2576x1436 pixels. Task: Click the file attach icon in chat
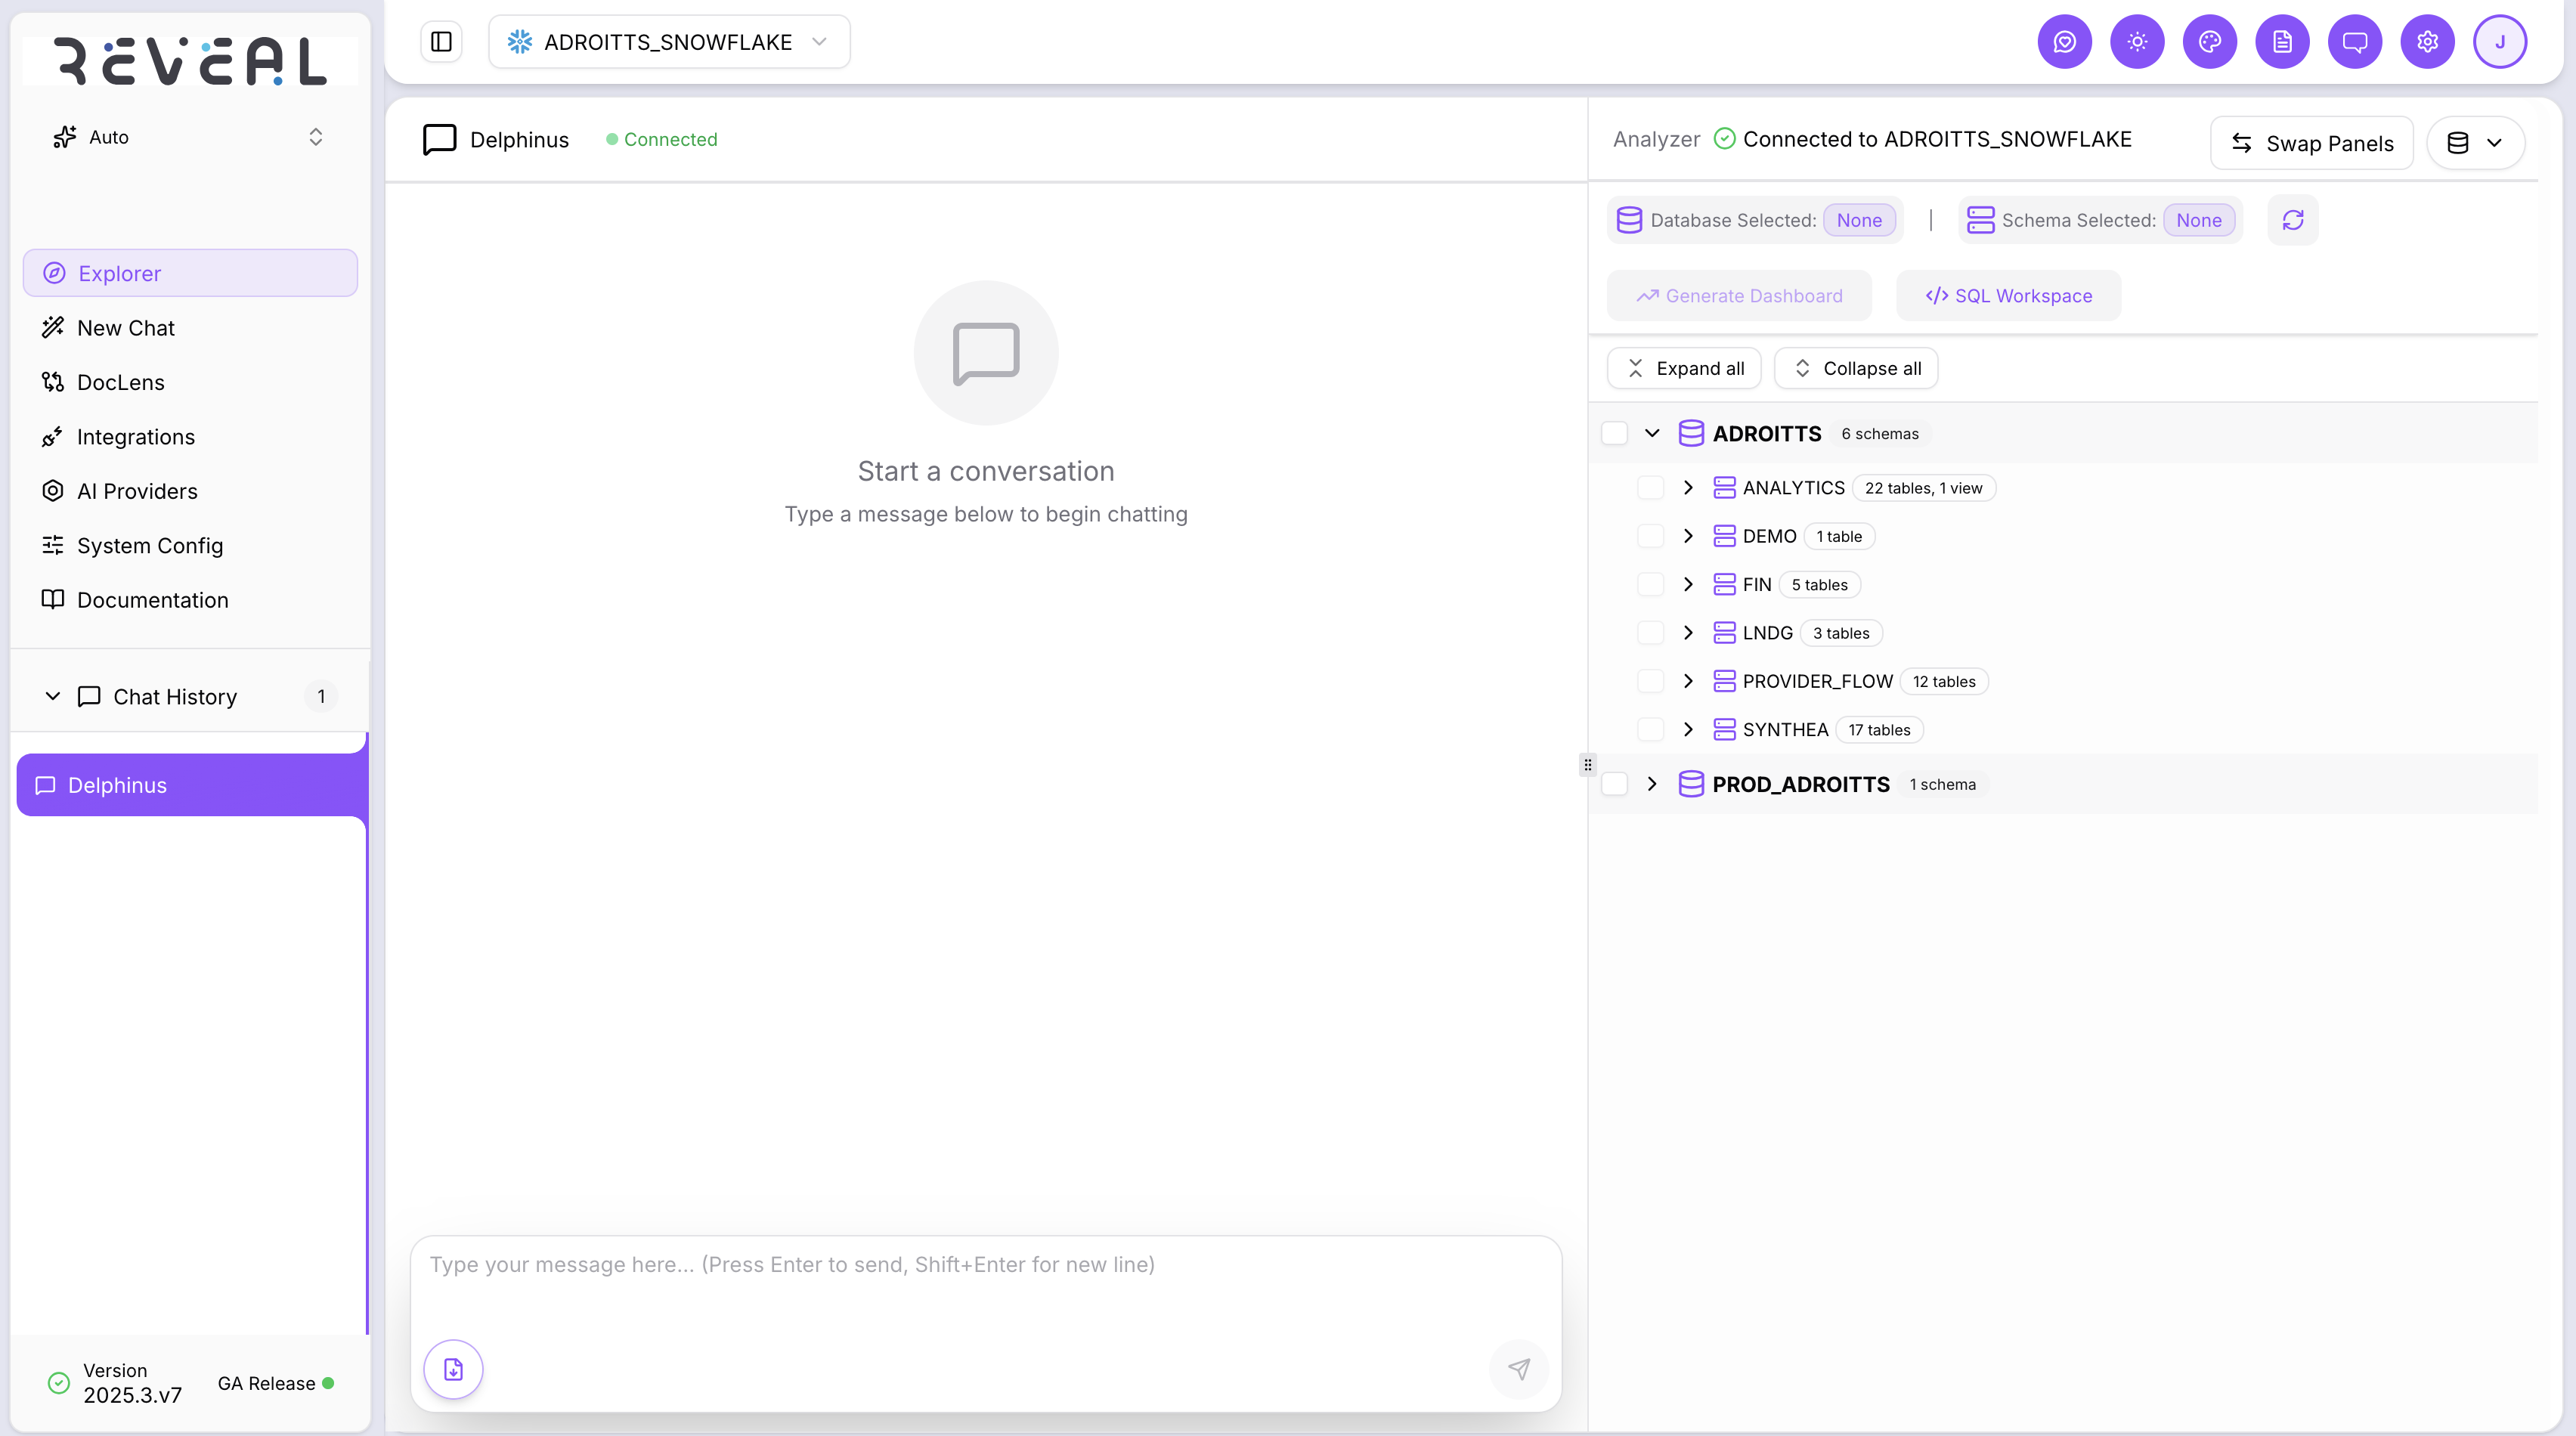[453, 1369]
